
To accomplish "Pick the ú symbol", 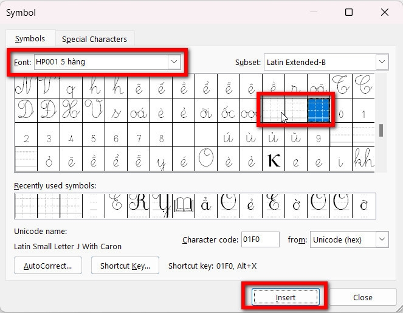I will [229, 135].
